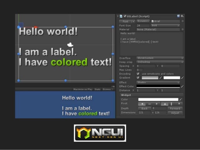Viewport: 200px width, 150px height.
Task: Click the Dimensions width field 221
Action: 145,112
